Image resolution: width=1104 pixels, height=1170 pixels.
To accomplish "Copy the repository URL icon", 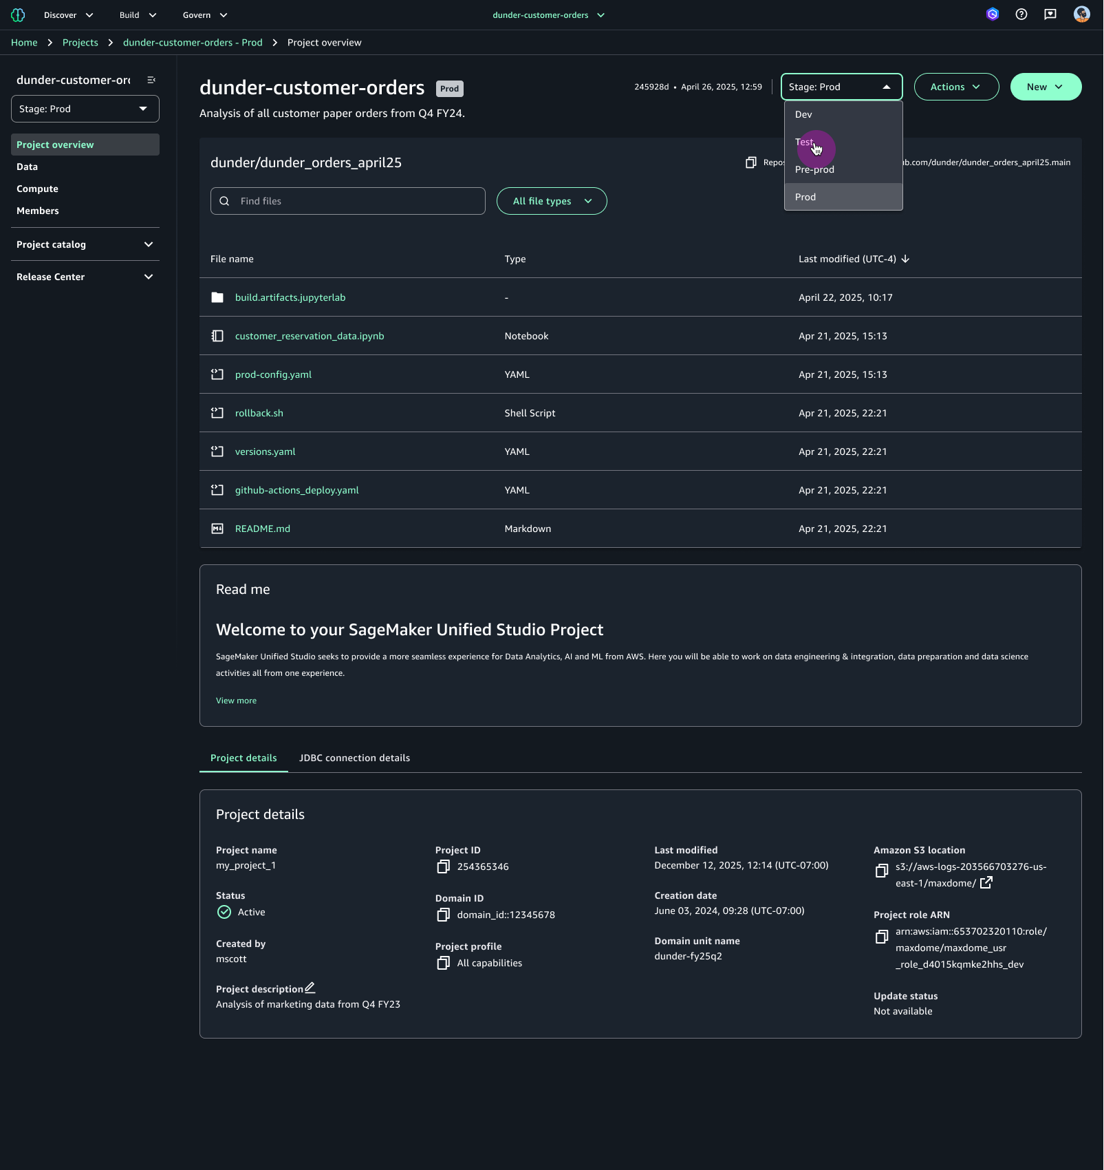I will click(753, 162).
